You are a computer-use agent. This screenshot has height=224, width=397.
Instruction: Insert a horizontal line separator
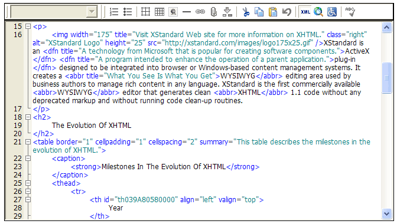[187, 12]
